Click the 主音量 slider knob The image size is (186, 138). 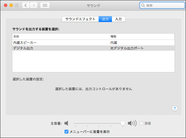pyautogui.click(x=123, y=124)
